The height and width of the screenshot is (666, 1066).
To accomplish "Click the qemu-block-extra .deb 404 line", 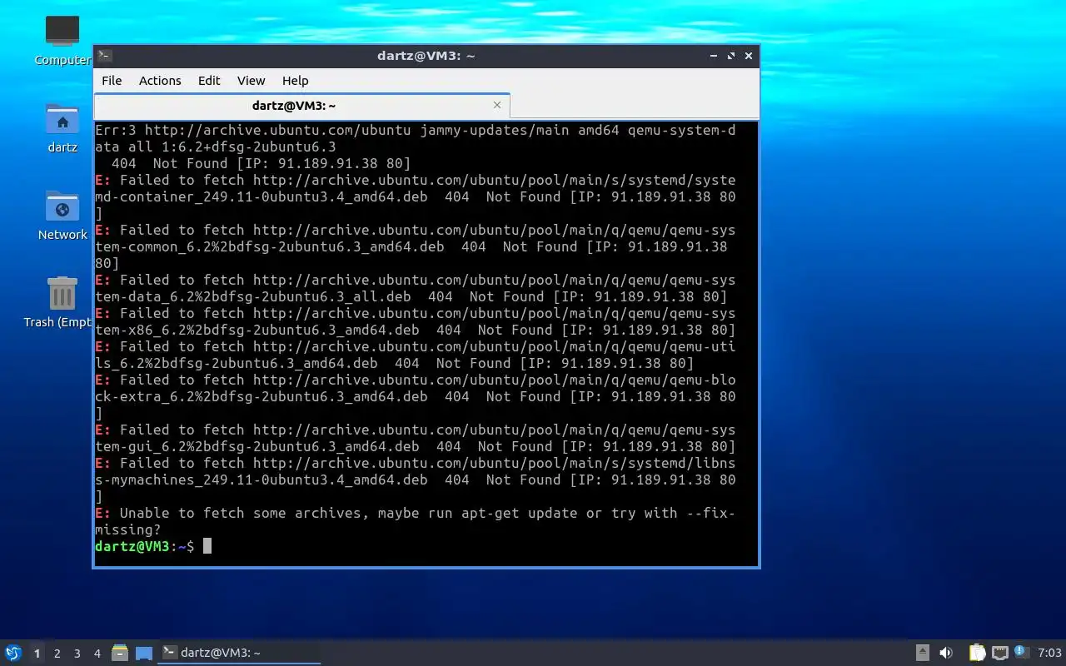I will pyautogui.click(x=415, y=396).
